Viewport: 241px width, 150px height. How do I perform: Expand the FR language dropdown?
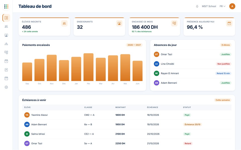click(222, 6)
